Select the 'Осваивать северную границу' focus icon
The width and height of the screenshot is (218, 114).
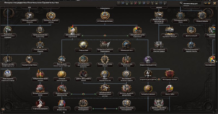coord(51,16)
